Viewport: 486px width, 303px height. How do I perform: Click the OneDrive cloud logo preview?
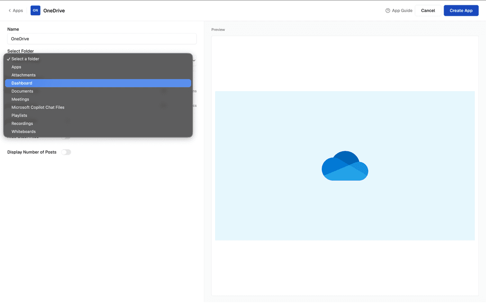click(x=345, y=166)
